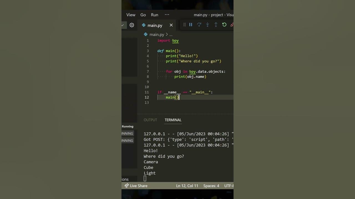Click line number 7 in the gutter
The width and height of the screenshot is (355, 199).
(x=148, y=72)
